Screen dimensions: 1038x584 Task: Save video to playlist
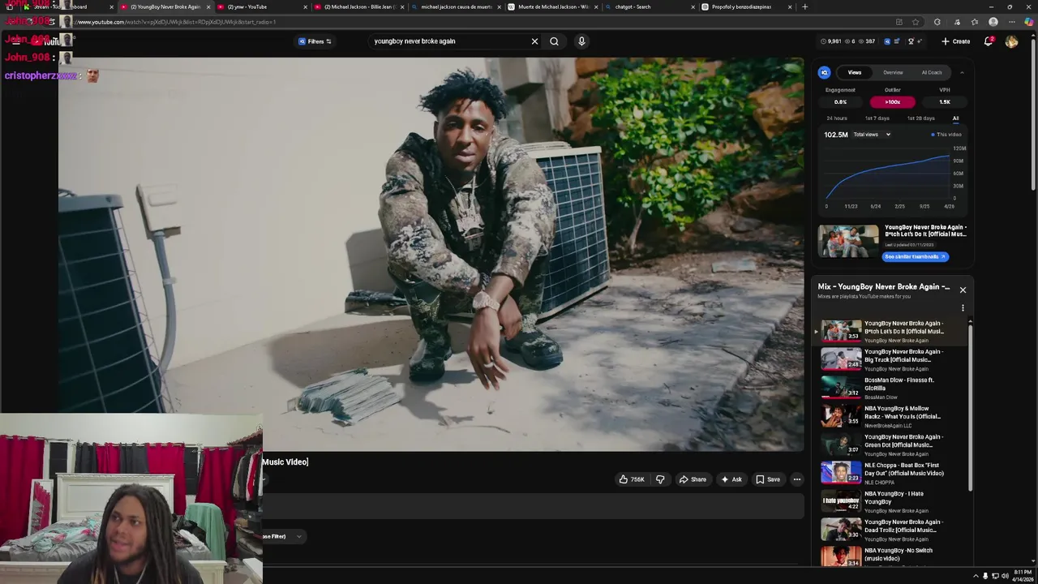(768, 479)
